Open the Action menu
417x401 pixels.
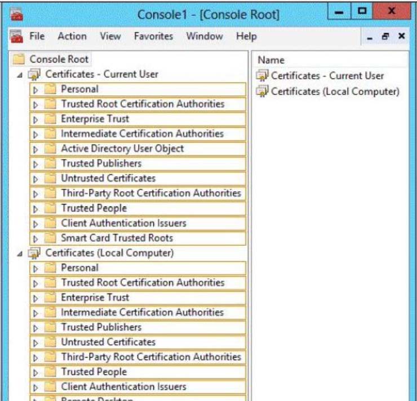tap(72, 36)
